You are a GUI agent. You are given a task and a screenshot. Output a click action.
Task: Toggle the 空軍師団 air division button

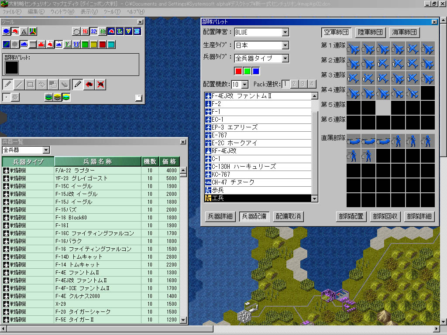pos(336,32)
